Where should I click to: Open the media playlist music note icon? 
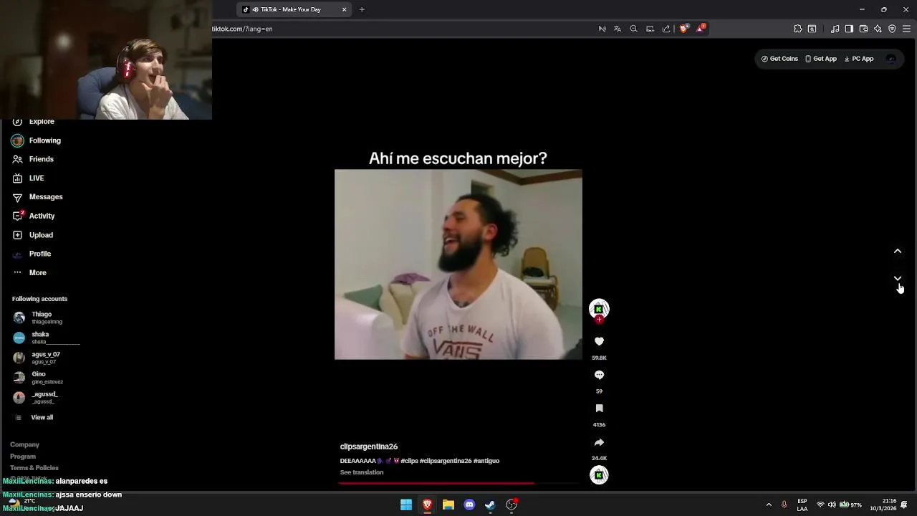click(835, 29)
